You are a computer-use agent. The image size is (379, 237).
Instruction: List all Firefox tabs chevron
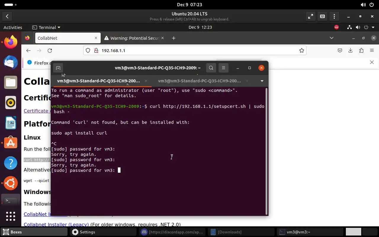pos(332,38)
